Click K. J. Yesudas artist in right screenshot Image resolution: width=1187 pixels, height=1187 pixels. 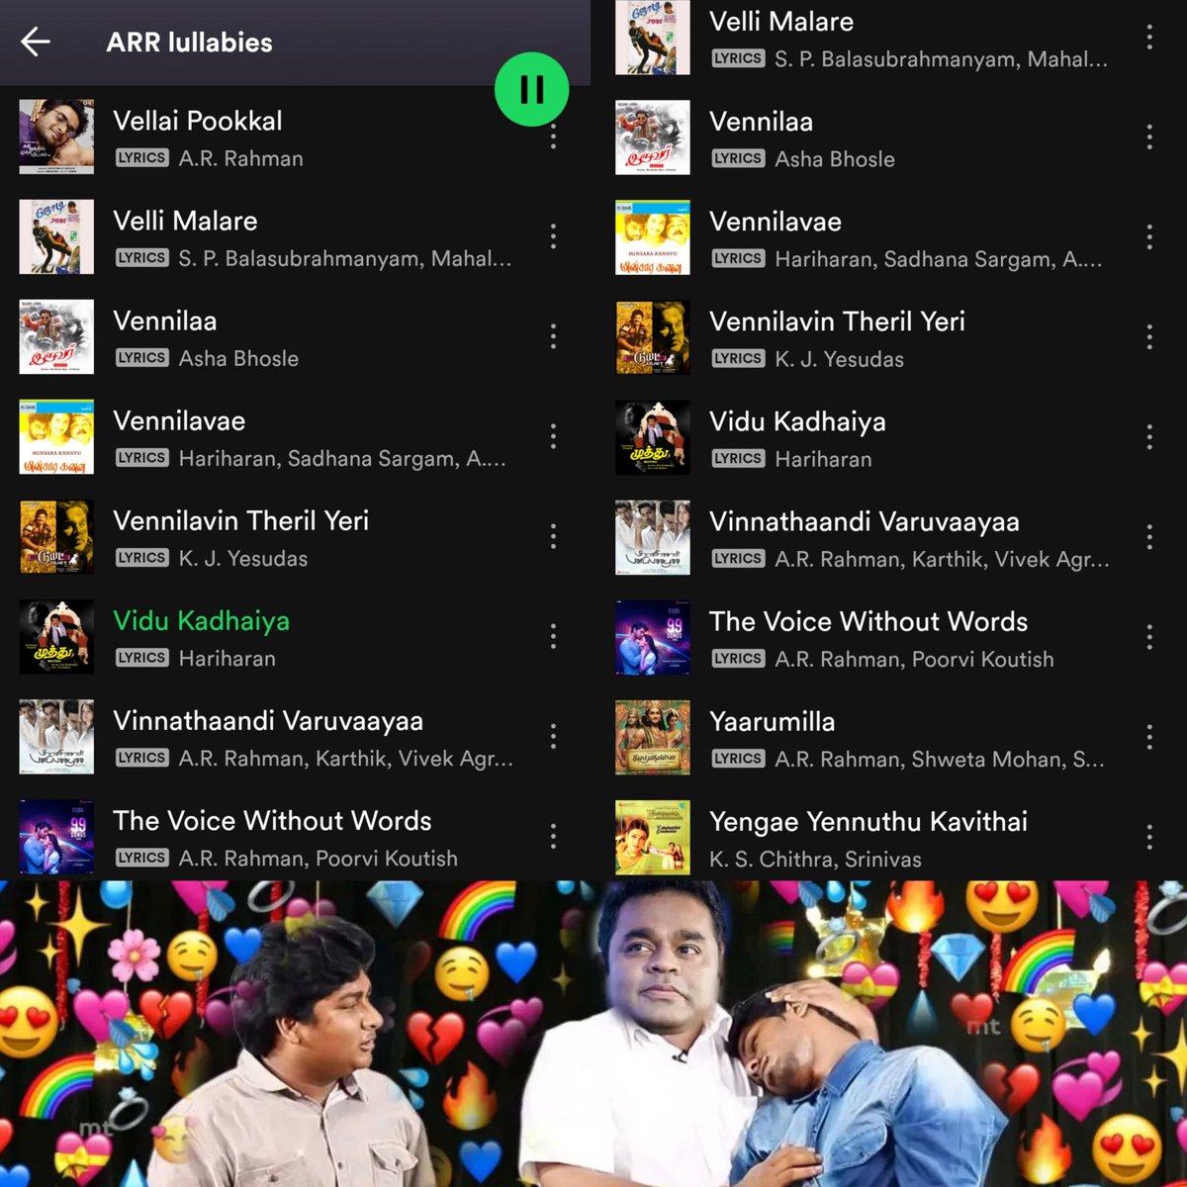[x=839, y=359]
